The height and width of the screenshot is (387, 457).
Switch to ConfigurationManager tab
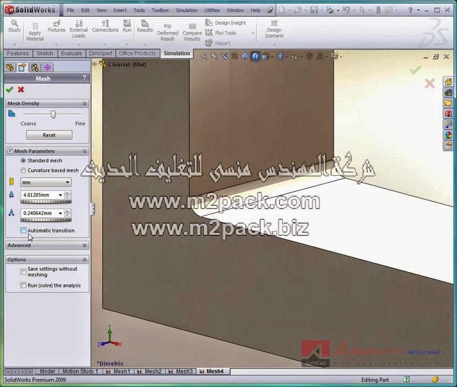pos(35,68)
